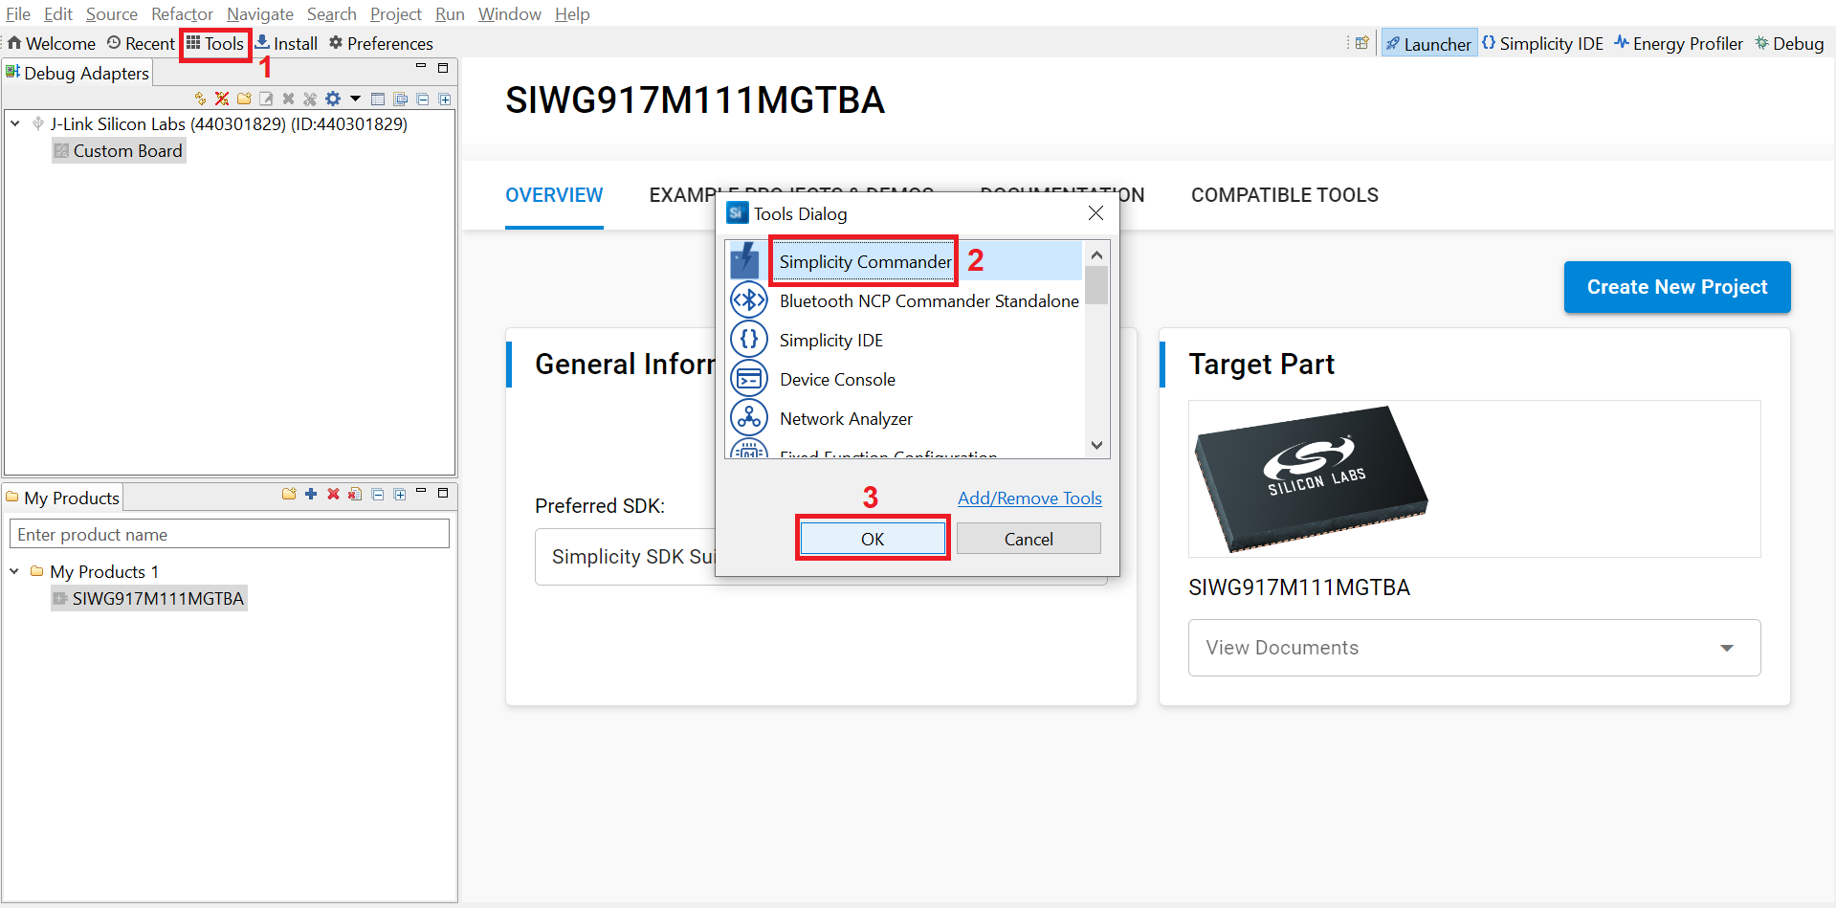Switch to the Debug perspective

1789,44
